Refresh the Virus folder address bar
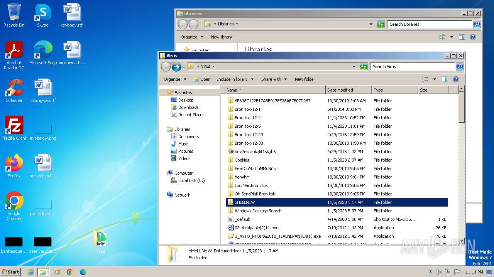Viewport: 494px width, 277px height. tap(364, 67)
